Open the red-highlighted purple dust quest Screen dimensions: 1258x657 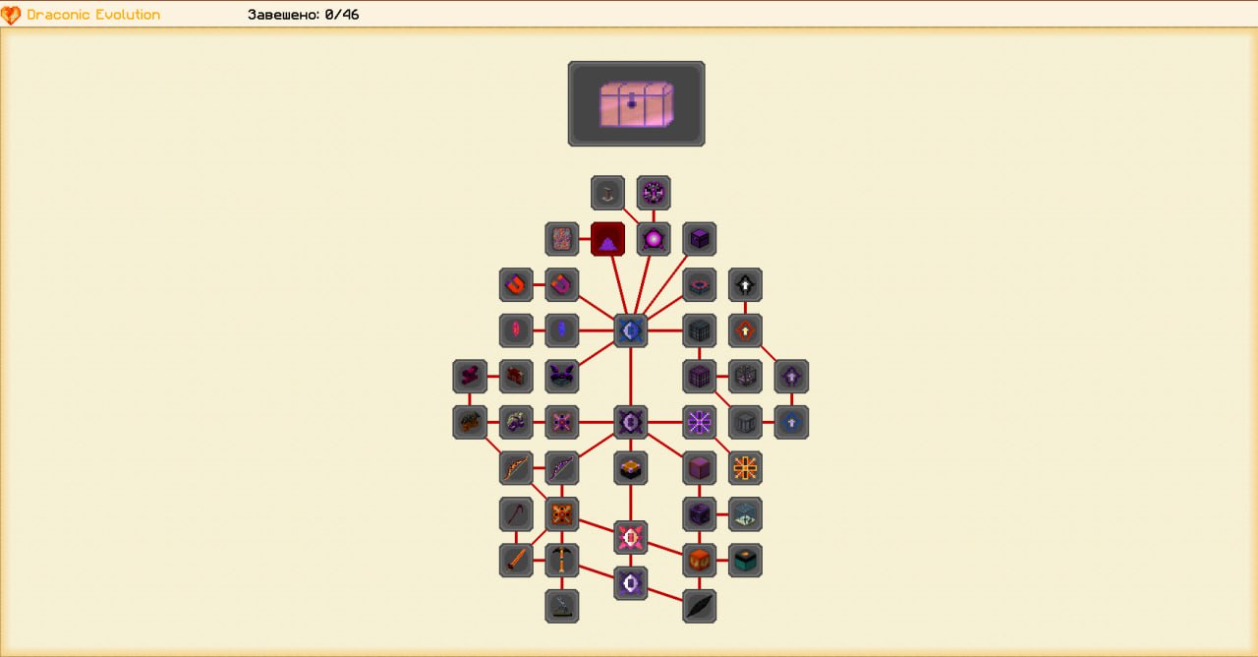[x=607, y=239]
